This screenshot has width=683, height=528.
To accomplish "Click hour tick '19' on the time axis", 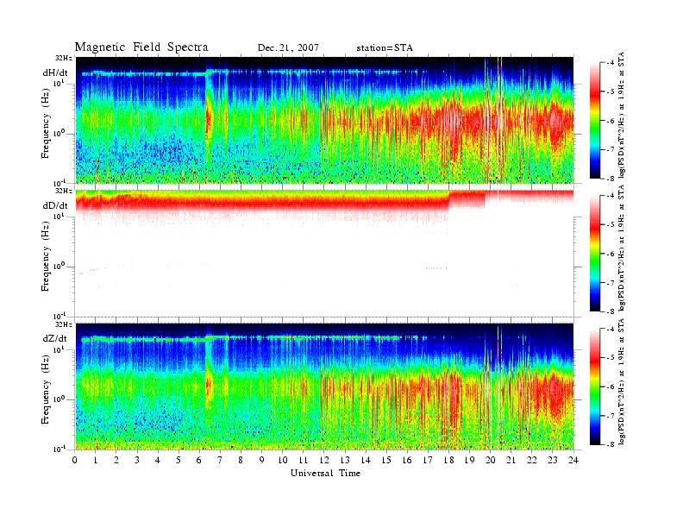I will pyautogui.click(x=469, y=461).
